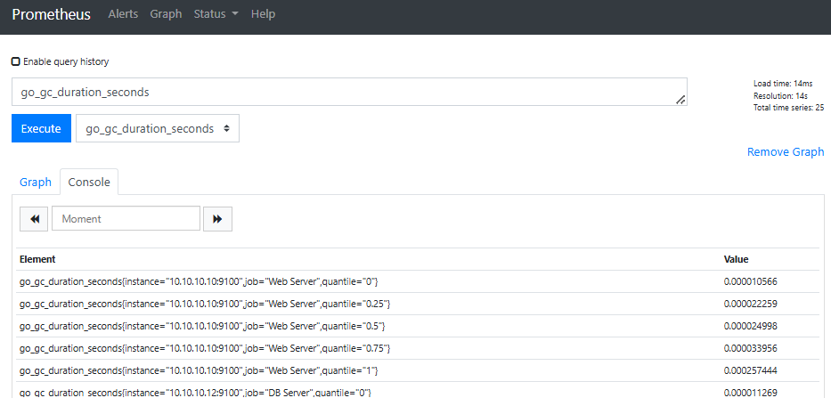831x398 pixels.
Task: Step back in time with rewind icon
Action: coord(34,219)
